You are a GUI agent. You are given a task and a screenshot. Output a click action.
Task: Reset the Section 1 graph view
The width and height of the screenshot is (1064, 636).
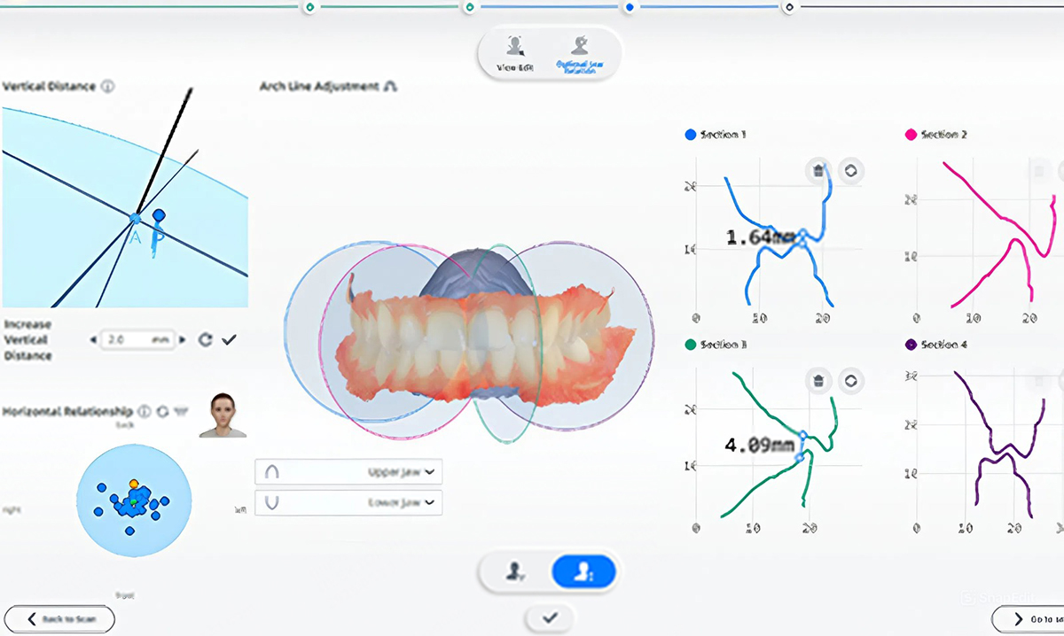pos(850,170)
